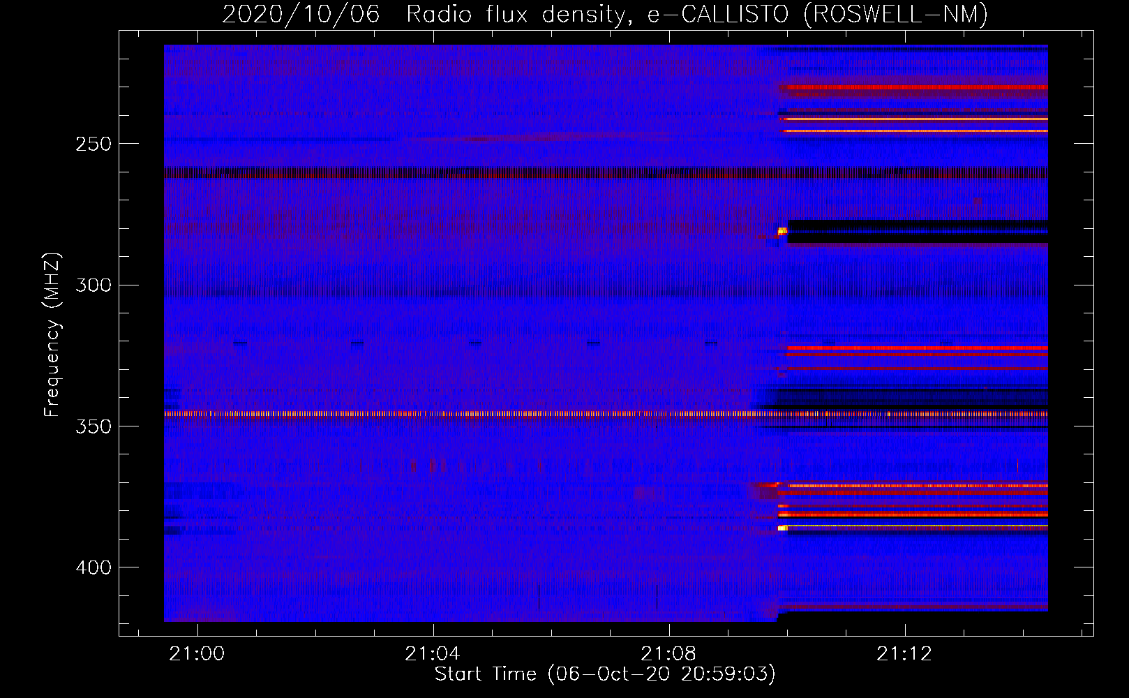Click the 350 frequency tick label
1129x698 pixels.
[93, 426]
